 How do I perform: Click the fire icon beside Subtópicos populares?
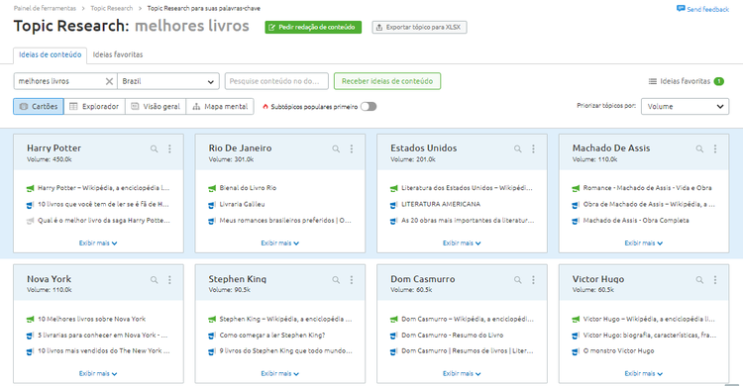265,107
